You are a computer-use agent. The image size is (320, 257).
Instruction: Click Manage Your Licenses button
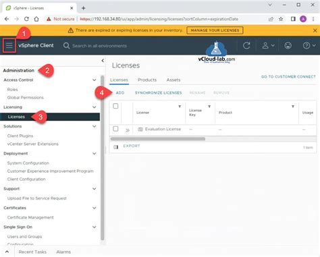click(215, 30)
